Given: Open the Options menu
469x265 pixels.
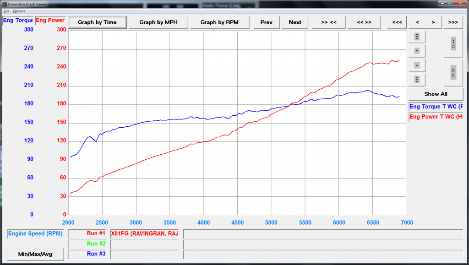Looking at the screenshot, I should point(19,11).
